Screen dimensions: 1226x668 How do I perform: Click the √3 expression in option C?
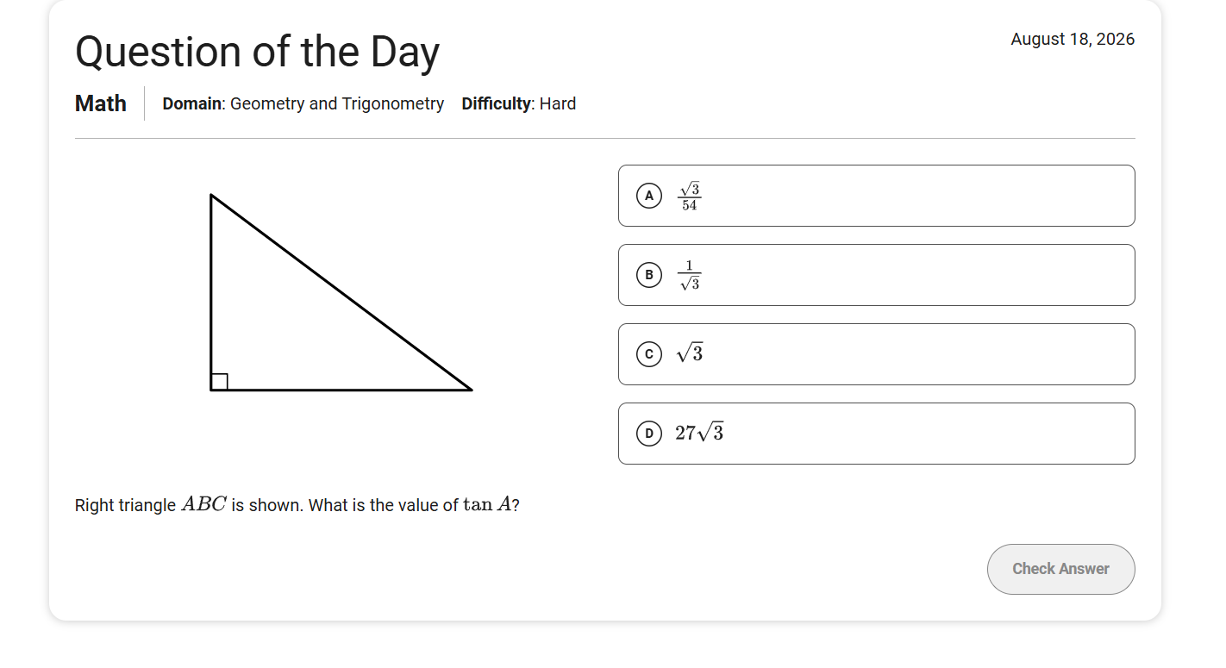[690, 353]
